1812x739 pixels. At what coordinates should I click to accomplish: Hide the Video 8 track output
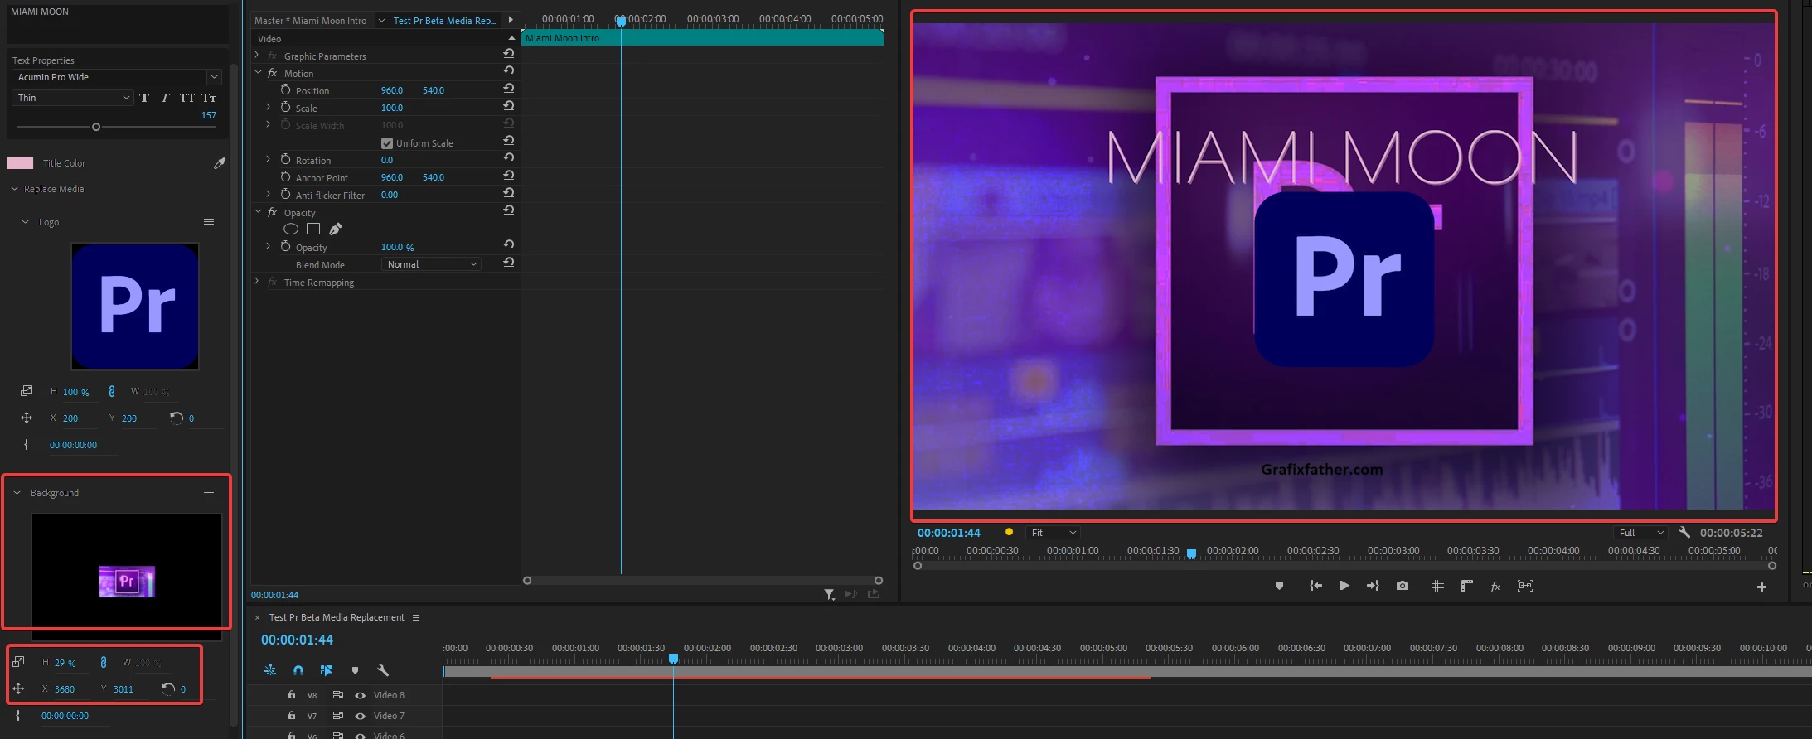pos(360,695)
